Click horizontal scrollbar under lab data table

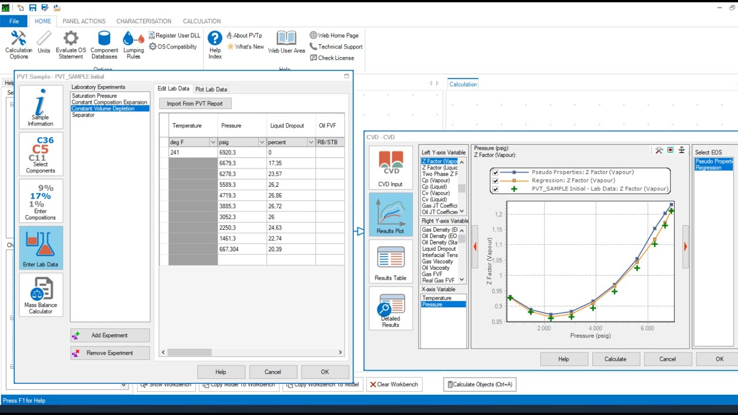(x=251, y=352)
